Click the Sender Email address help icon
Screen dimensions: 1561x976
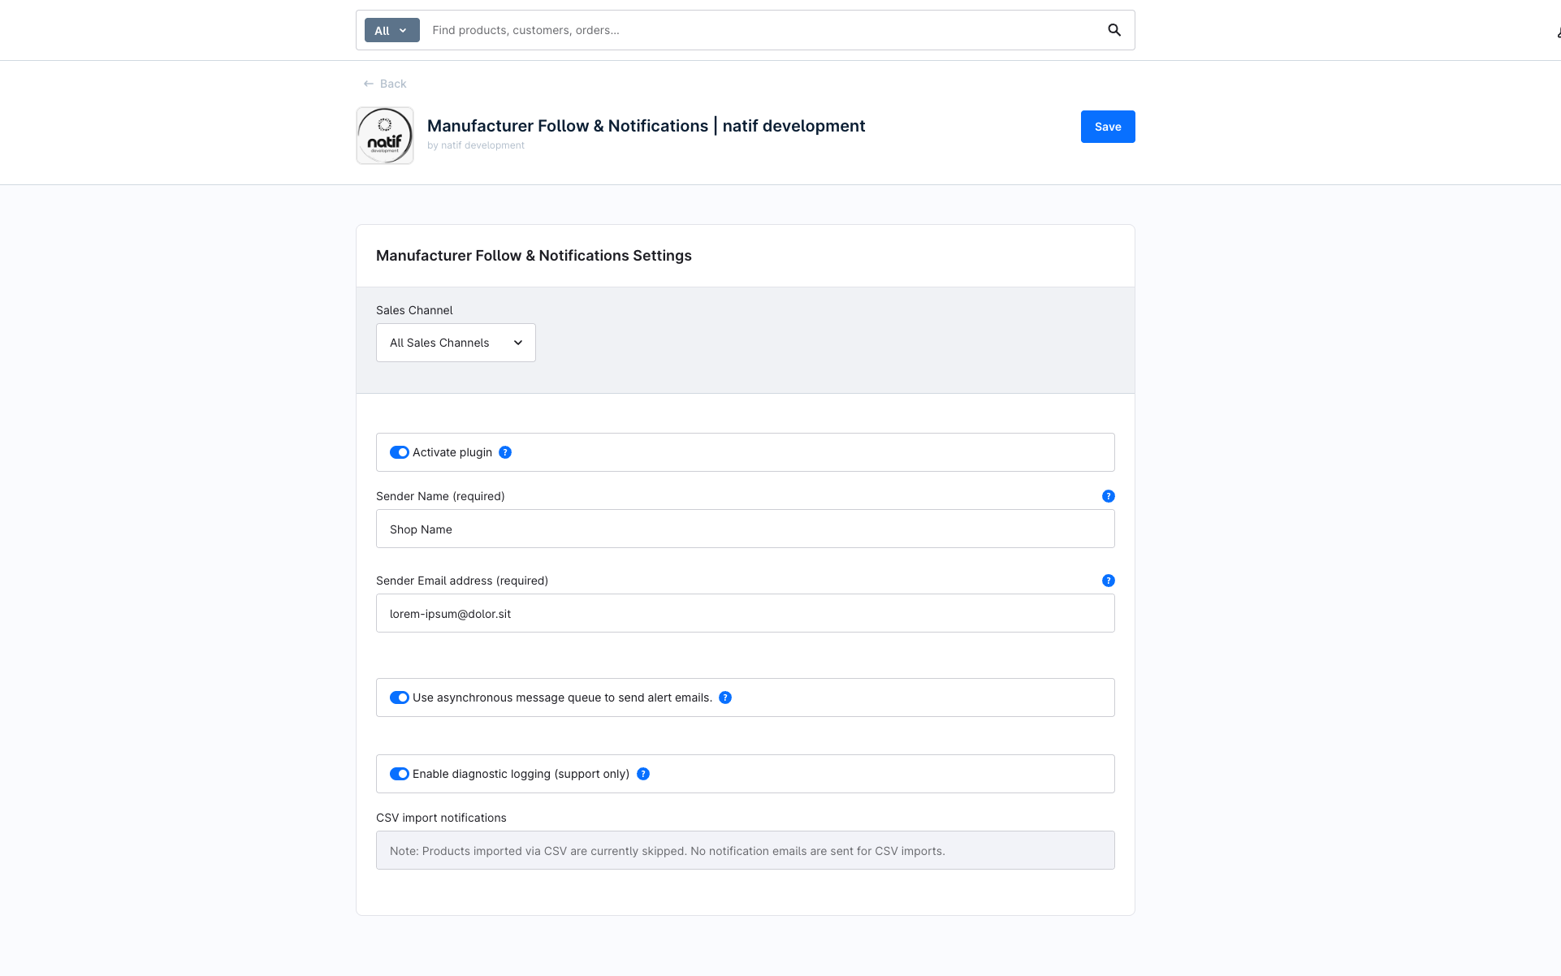(1108, 581)
